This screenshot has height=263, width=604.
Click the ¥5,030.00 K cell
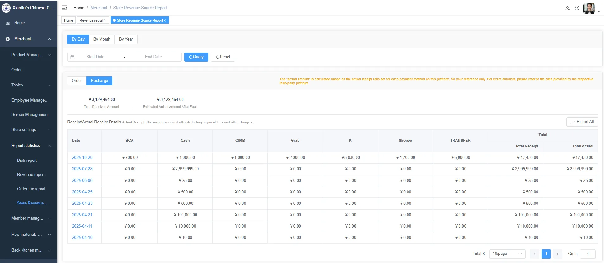coord(350,158)
